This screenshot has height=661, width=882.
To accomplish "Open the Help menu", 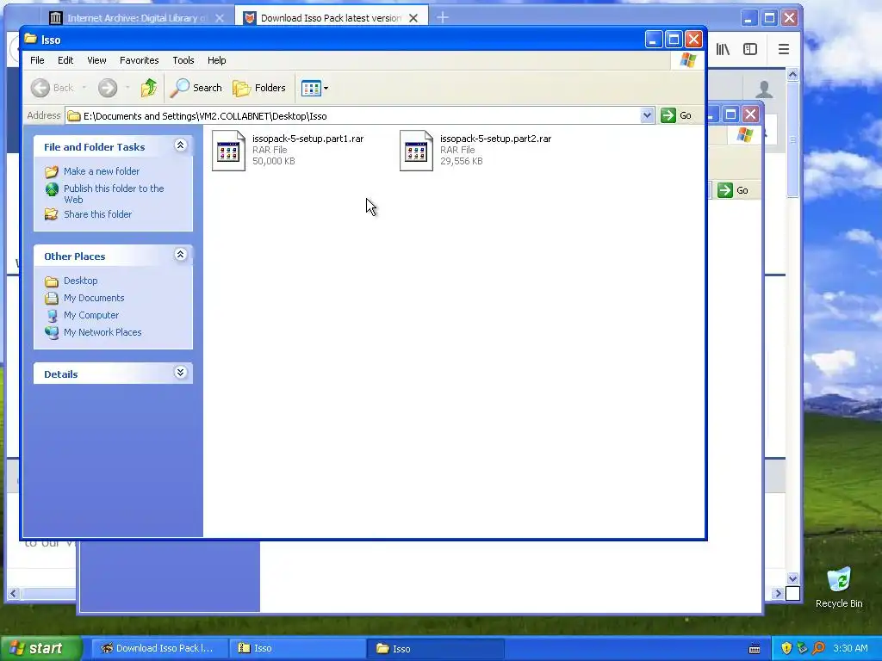I will pyautogui.click(x=216, y=60).
